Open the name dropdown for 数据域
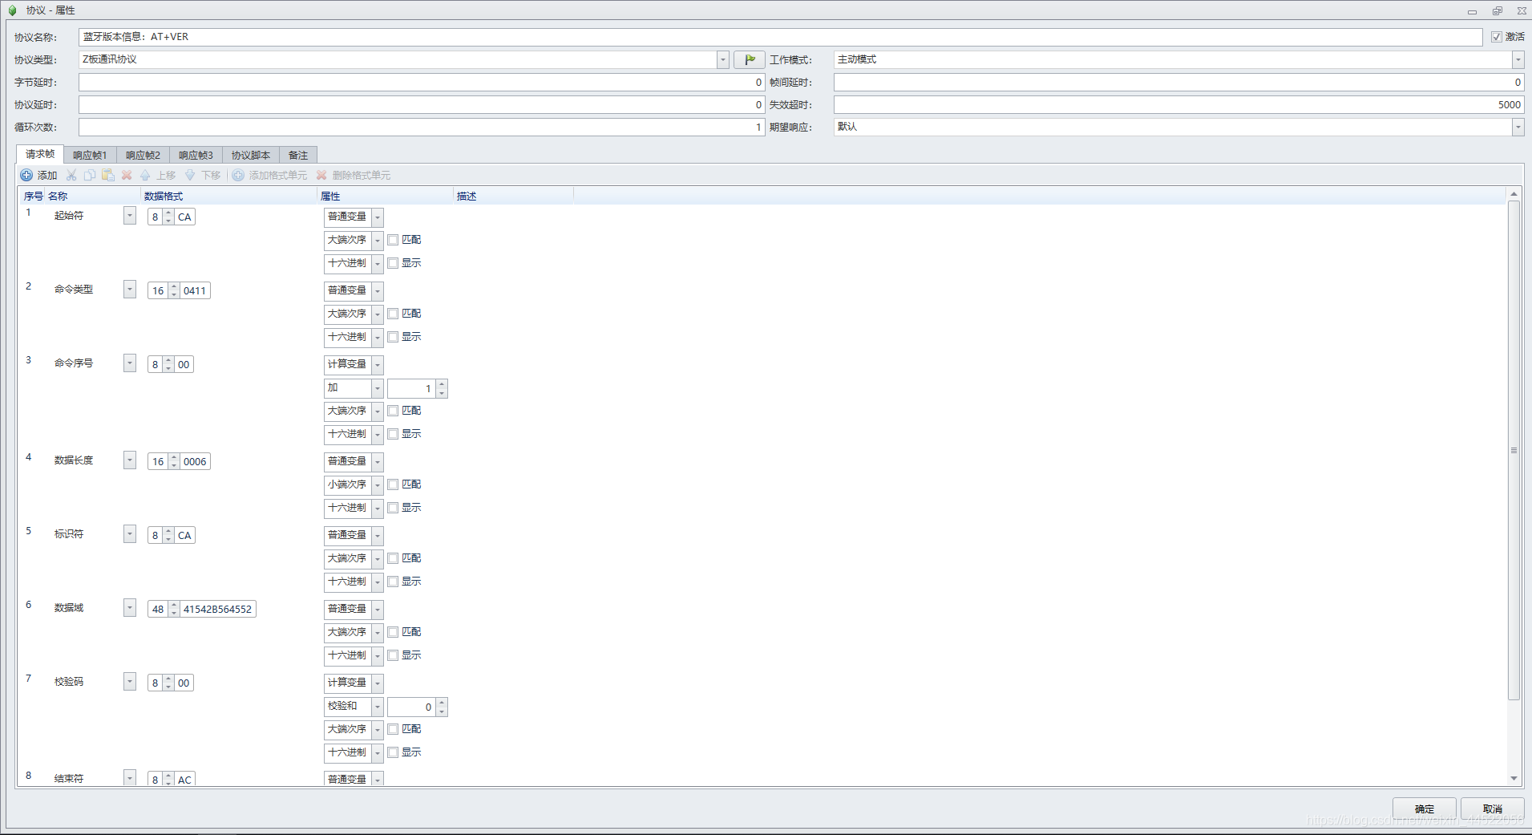The image size is (1532, 835). pyautogui.click(x=130, y=608)
